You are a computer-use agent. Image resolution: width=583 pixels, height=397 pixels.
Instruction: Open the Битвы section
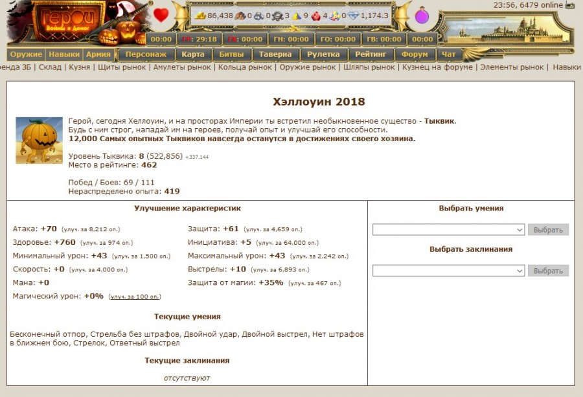tap(231, 54)
